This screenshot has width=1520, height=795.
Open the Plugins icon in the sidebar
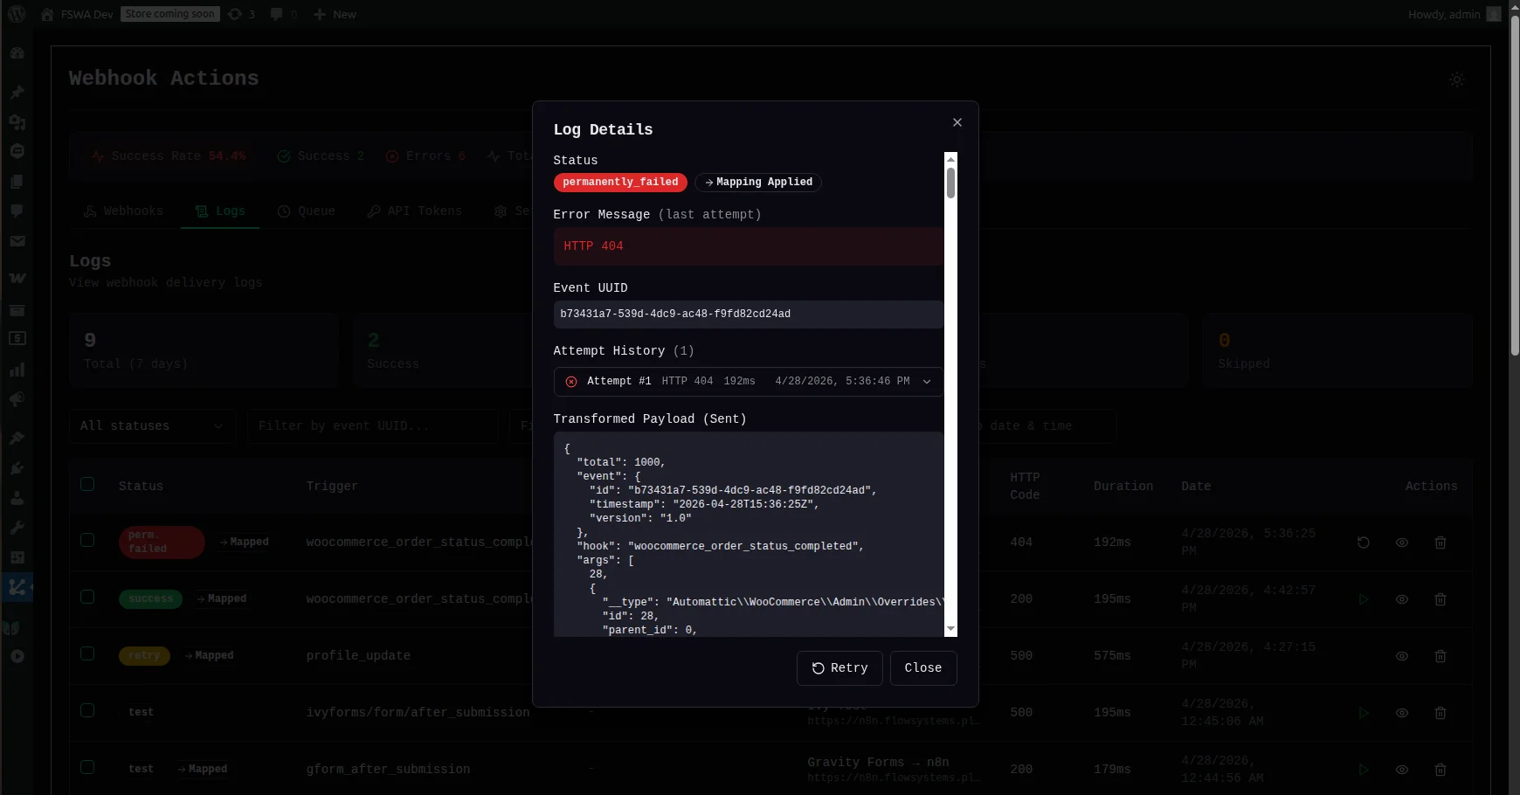(x=17, y=468)
